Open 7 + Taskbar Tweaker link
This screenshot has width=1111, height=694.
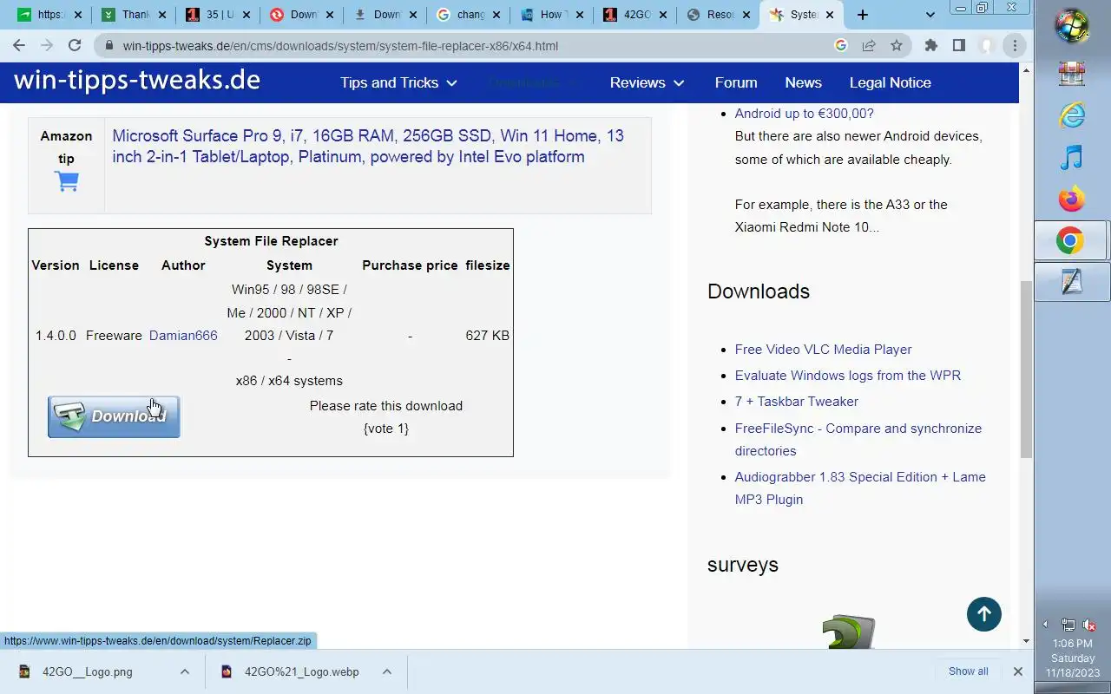(796, 401)
